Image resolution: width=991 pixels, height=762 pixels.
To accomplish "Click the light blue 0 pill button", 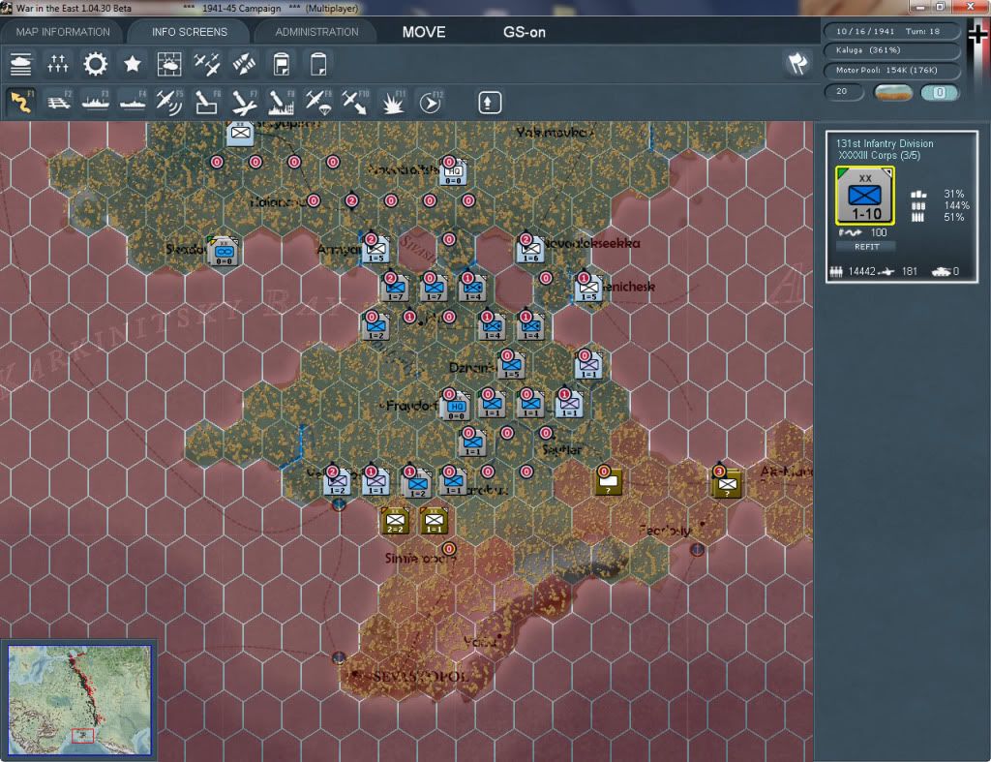I will (x=939, y=93).
